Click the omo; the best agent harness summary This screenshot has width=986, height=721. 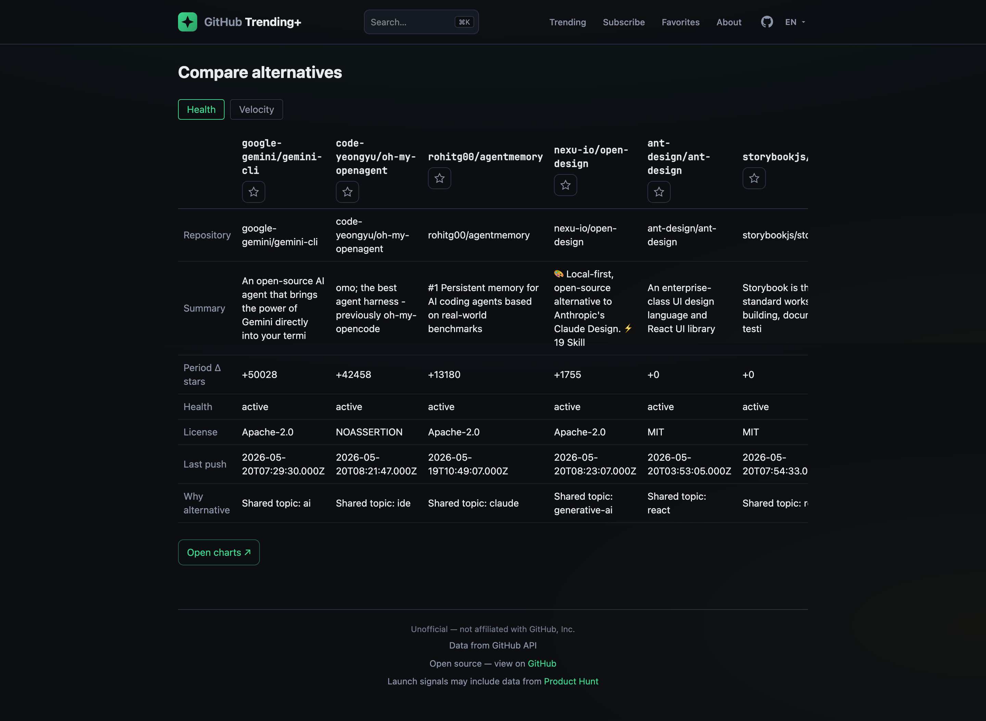(376, 308)
